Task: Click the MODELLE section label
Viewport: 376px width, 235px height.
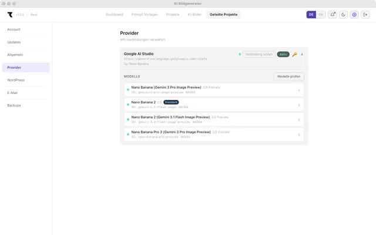Action: coord(132,76)
